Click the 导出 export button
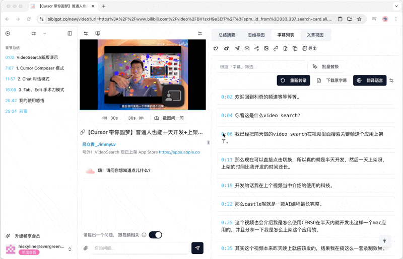This screenshot has width=403, height=259. tap(309, 48)
